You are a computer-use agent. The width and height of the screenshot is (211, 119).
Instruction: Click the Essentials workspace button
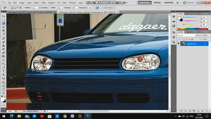tap(144, 3)
